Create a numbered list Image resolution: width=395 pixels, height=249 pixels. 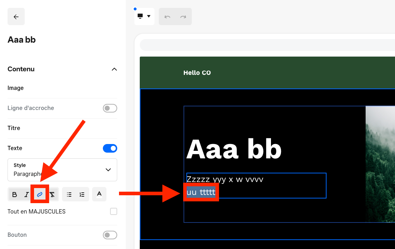click(x=82, y=195)
